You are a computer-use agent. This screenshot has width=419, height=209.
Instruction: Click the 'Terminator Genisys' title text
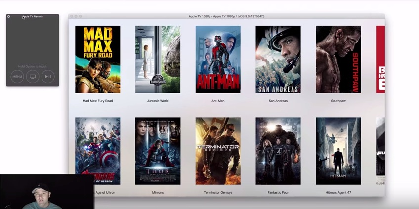(218, 192)
